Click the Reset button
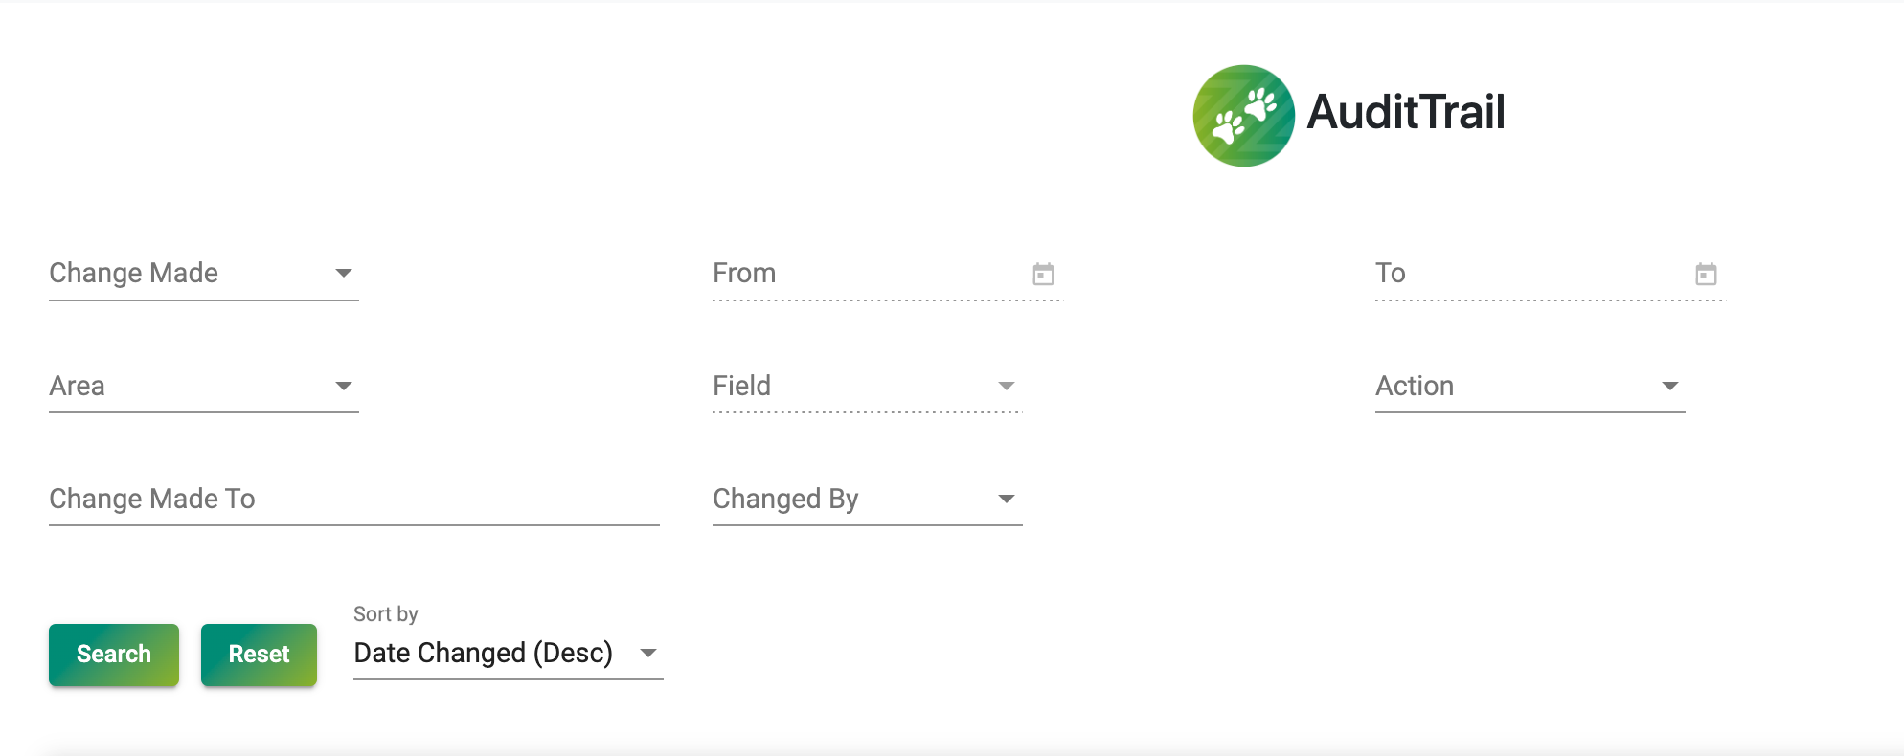Image resolution: width=1904 pixels, height=756 pixels. click(259, 655)
